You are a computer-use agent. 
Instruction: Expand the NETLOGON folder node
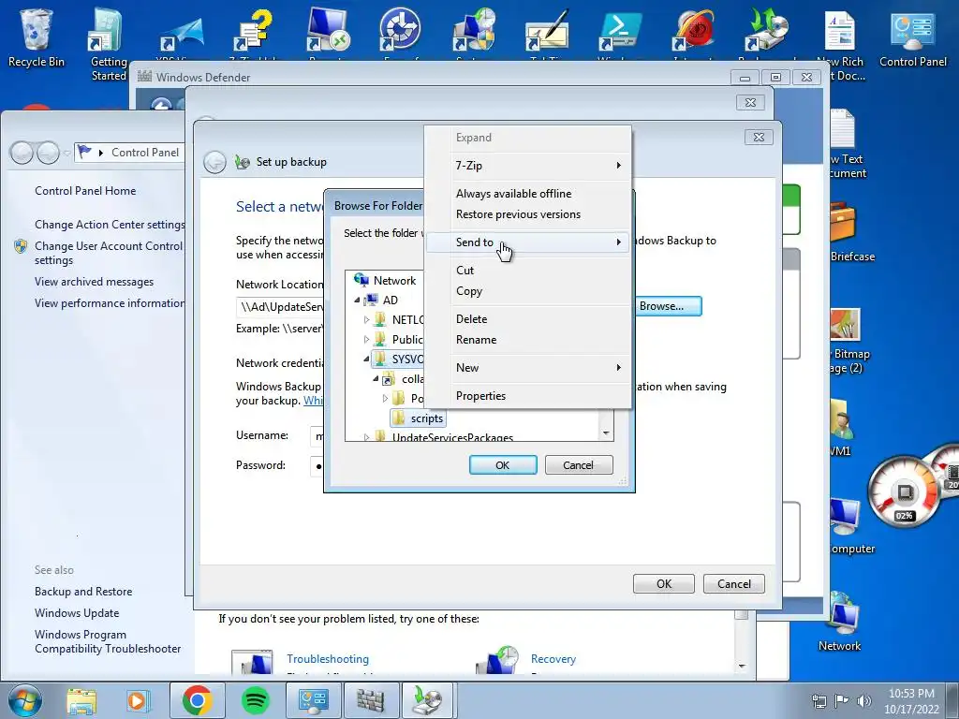pyautogui.click(x=366, y=320)
